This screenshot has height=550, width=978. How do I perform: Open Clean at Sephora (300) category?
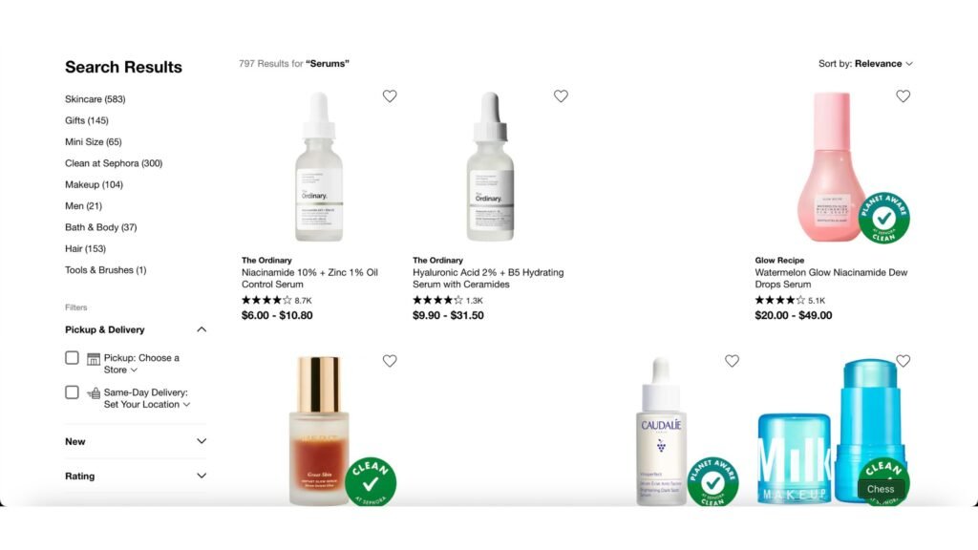click(114, 163)
